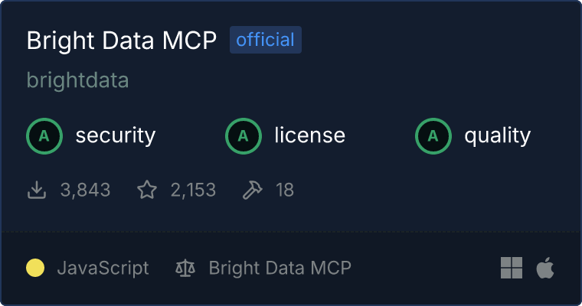This screenshot has height=306, width=582.
Task: Click the balance scale license icon
Action: coord(185,268)
